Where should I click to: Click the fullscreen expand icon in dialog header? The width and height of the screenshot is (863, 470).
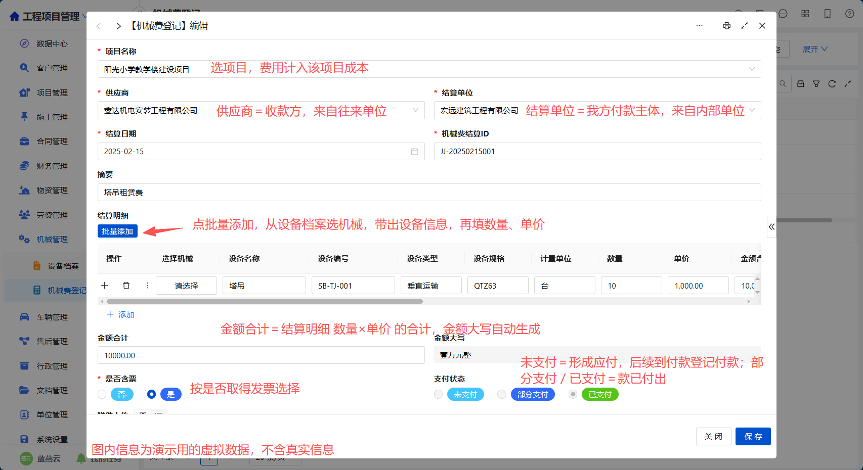point(744,26)
